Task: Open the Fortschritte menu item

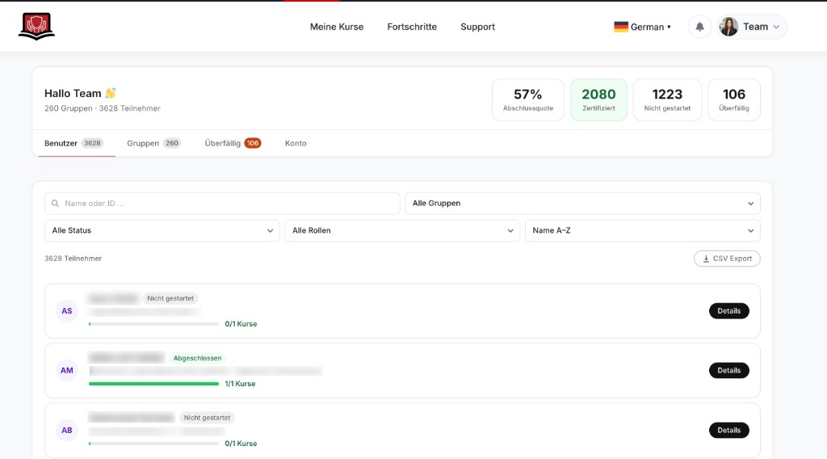Action: coord(412,27)
